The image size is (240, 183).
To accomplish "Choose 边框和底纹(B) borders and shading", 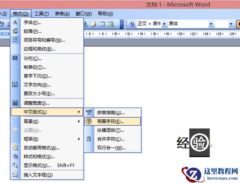I will [47, 49].
